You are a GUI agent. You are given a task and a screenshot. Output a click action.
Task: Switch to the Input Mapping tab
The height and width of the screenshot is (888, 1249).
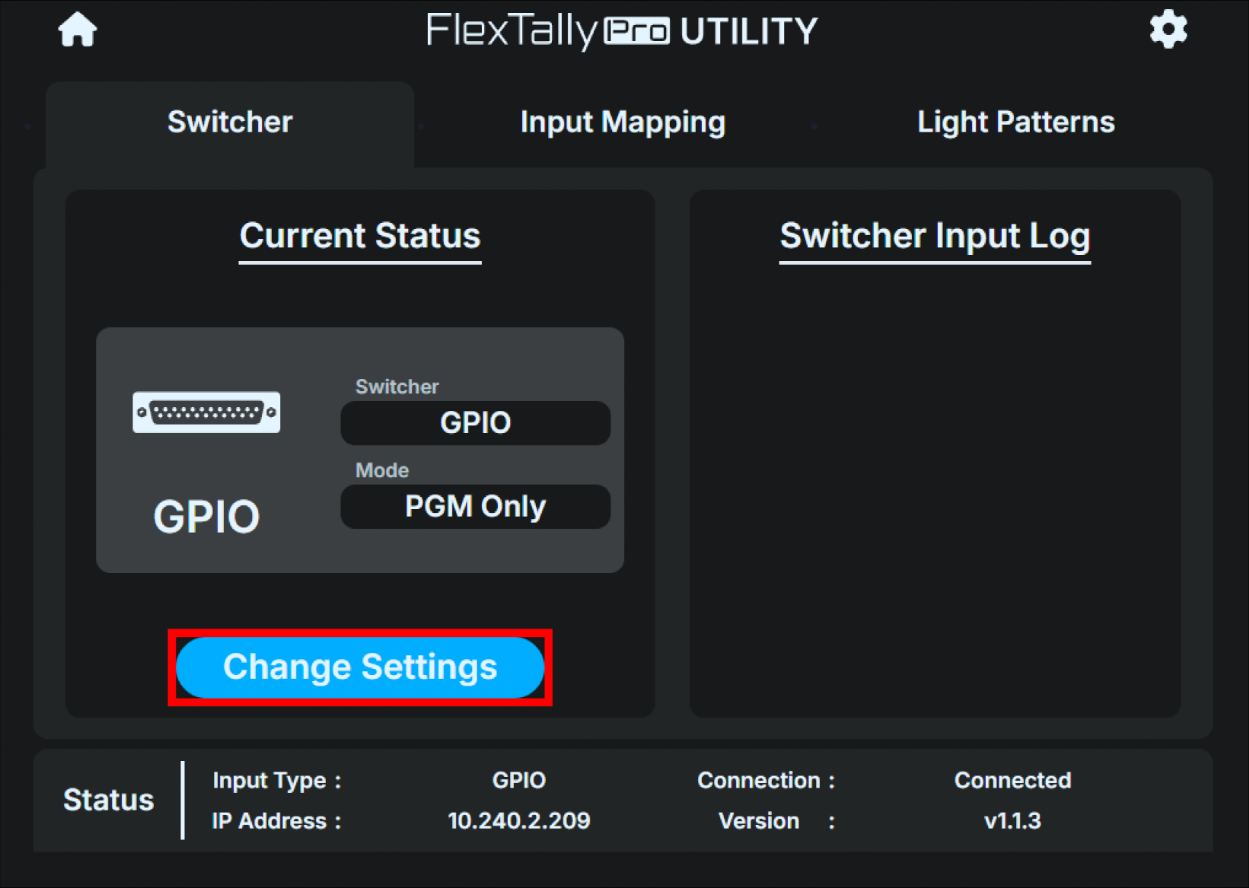[622, 122]
